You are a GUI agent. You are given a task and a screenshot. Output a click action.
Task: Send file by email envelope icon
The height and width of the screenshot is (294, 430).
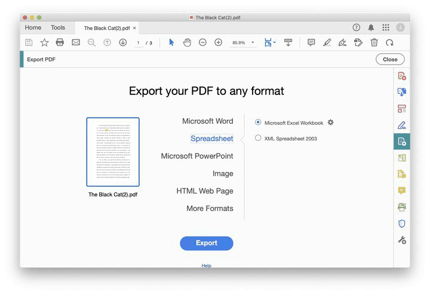pyautogui.click(x=76, y=42)
